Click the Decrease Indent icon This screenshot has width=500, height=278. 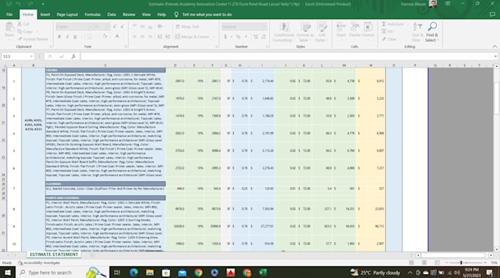160,37
